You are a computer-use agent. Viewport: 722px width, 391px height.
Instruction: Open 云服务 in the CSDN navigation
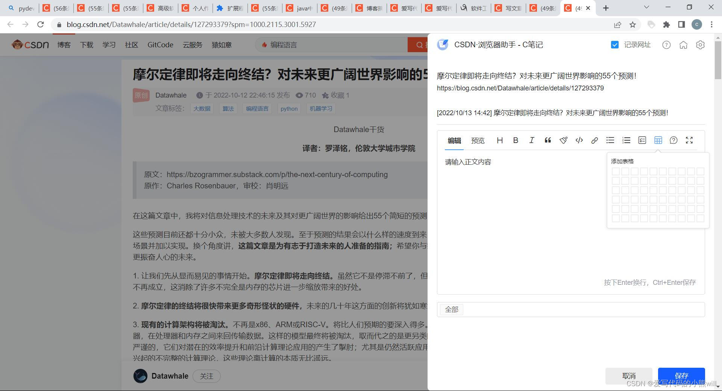193,45
